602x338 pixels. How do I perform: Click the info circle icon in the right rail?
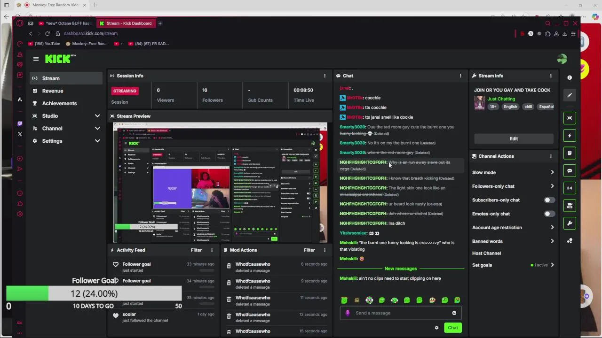(x=570, y=77)
